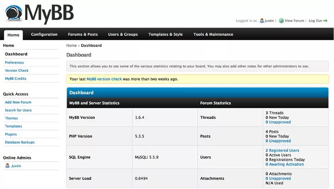Open the Configuration tab
The image size is (334, 189).
click(x=44, y=34)
